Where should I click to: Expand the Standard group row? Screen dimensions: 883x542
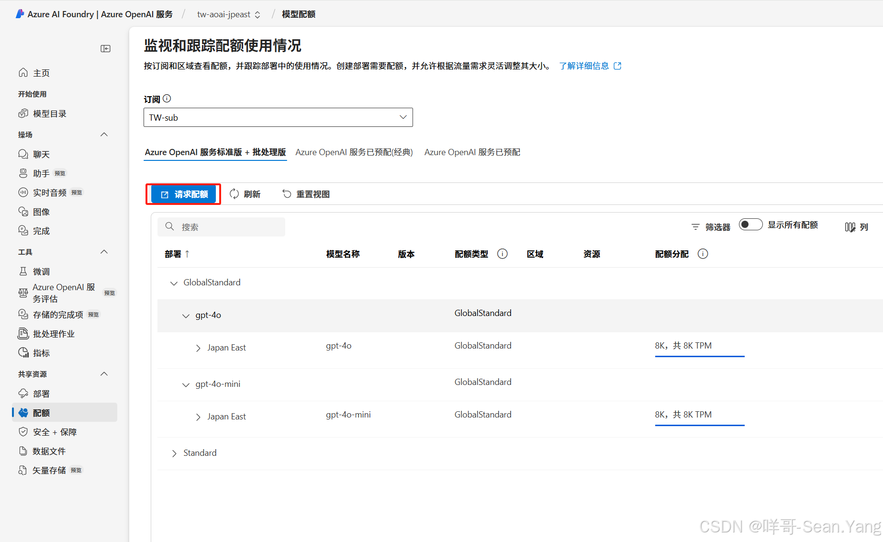(174, 453)
